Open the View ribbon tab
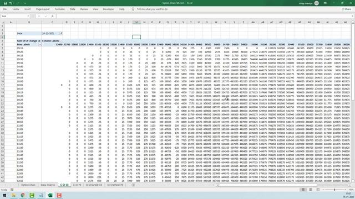Image resolution: width=355 pixels, height=199 pixels. coord(95,9)
